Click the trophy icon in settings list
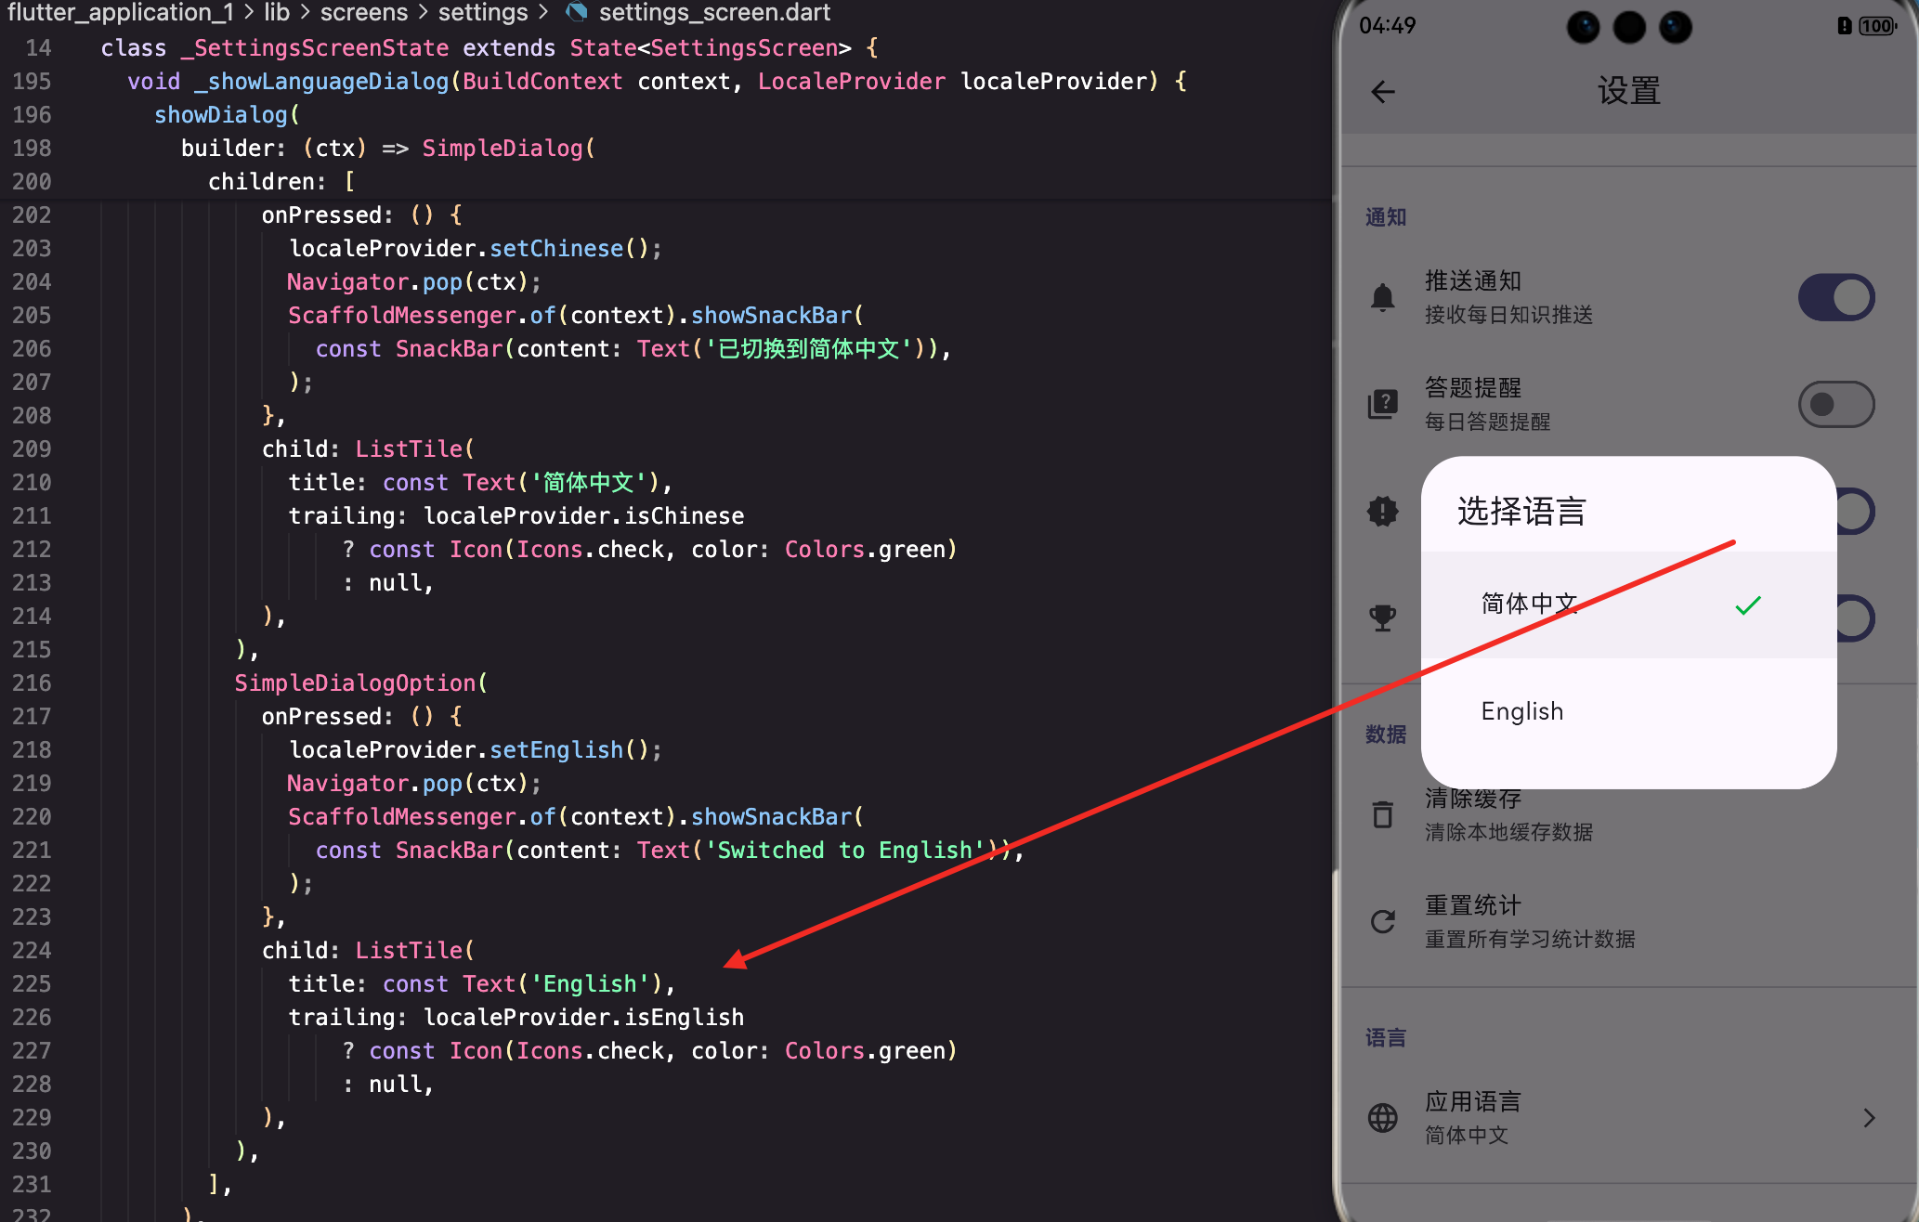The width and height of the screenshot is (1919, 1222). [1383, 617]
